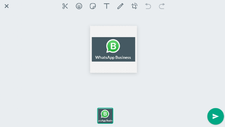The width and height of the screenshot is (225, 127).
Task: Send the image with the green arrow button
Action: tap(216, 116)
